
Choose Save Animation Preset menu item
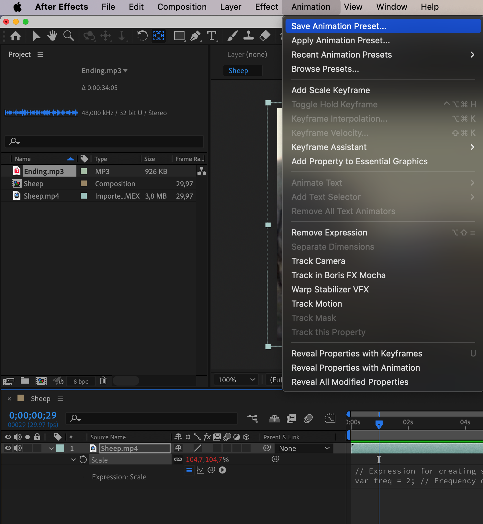(x=339, y=26)
